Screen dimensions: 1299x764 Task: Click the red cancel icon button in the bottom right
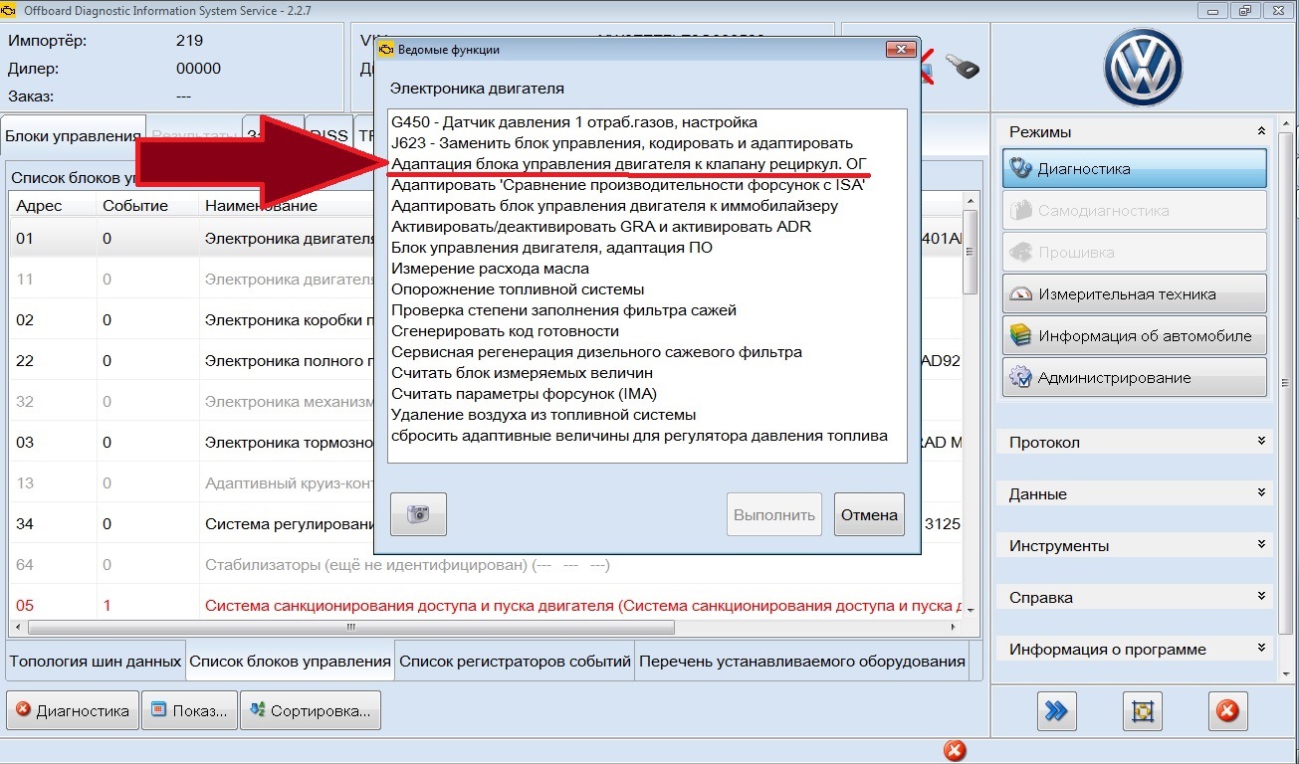pos(1227,711)
